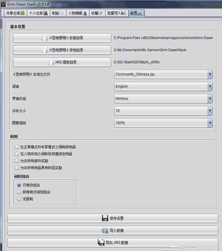The height and width of the screenshot is (251, 222).
Task: Click the Grim Dawn Stash title bar icon
Action: click(x=3, y=4)
